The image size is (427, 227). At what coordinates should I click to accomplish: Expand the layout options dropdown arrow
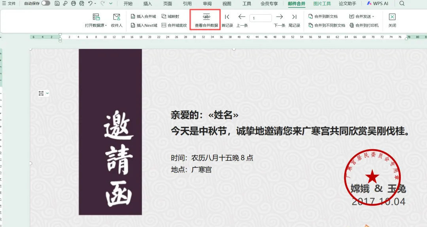[x=47, y=93]
